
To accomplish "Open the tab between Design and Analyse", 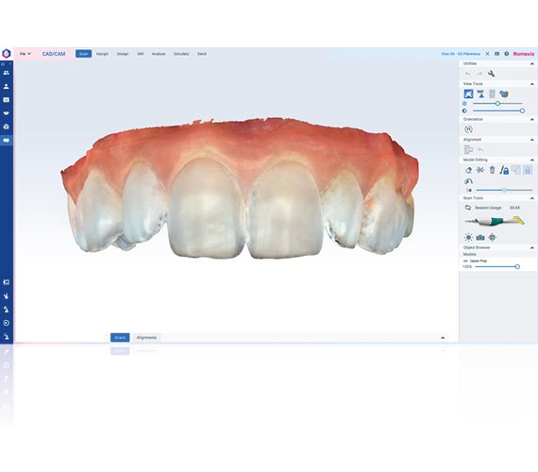I will (x=140, y=54).
